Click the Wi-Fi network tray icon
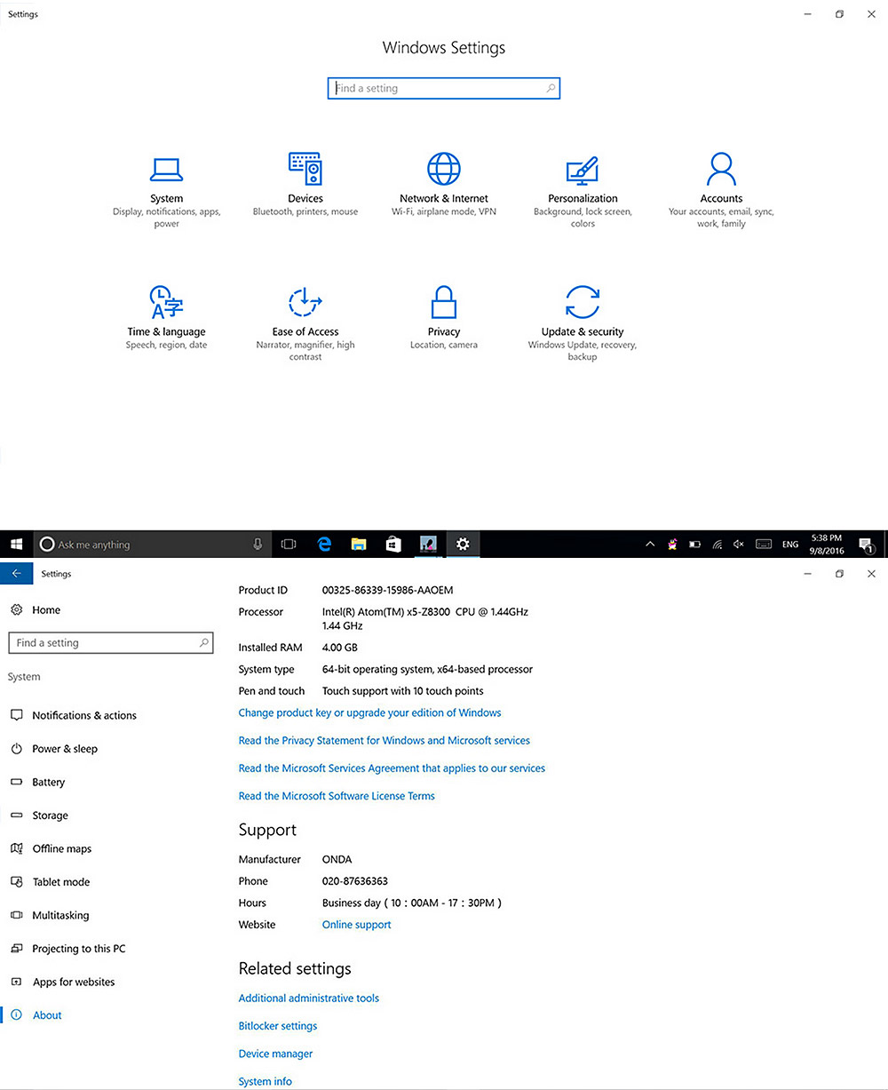 (718, 544)
